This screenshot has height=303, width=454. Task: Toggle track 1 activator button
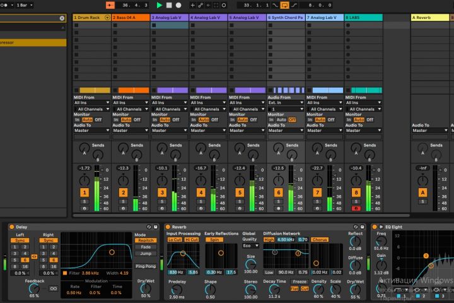click(84, 193)
